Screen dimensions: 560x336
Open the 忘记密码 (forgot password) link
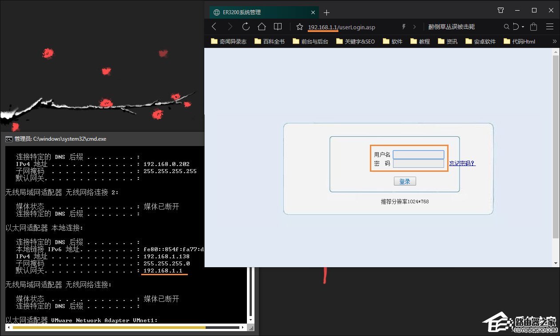pos(462,163)
